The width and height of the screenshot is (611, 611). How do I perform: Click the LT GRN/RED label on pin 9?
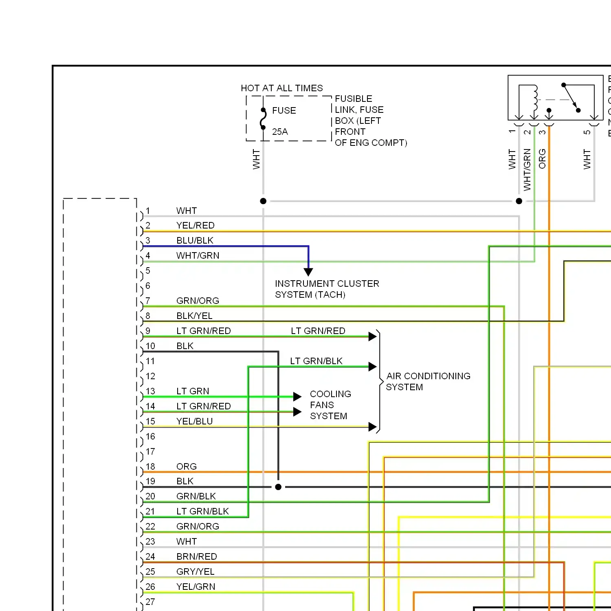[x=204, y=331]
